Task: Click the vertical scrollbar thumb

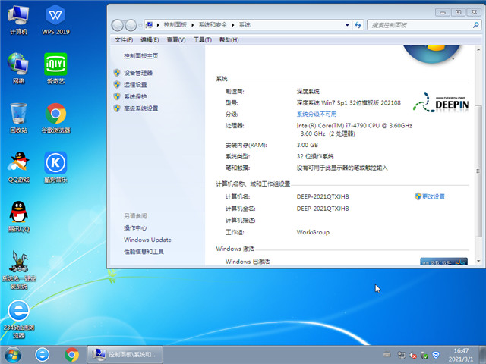Action: click(478, 171)
